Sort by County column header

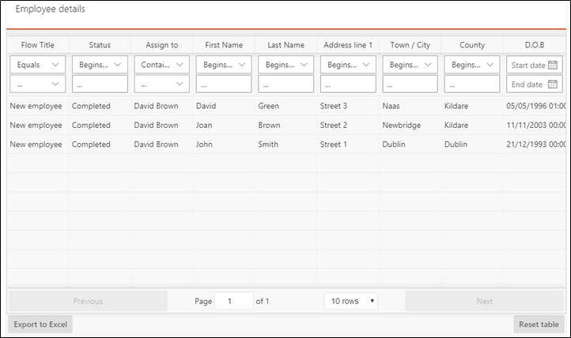(x=472, y=45)
